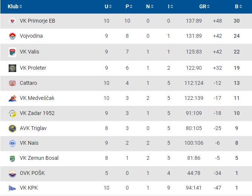Select the VK Proleter badge icon
252x196 pixels.
point(12,68)
